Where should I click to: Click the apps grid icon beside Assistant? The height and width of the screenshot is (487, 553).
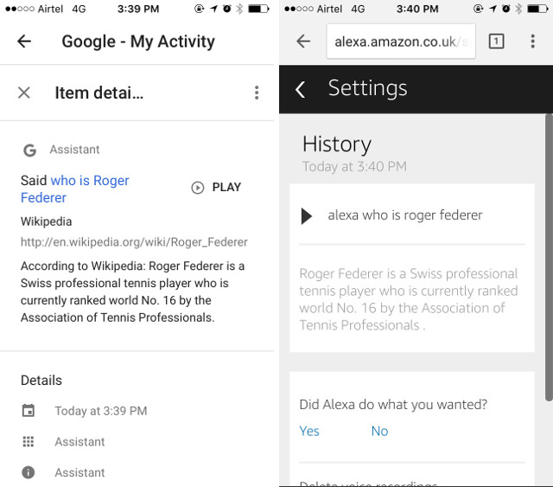tap(29, 441)
